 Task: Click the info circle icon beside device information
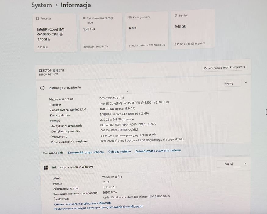(42, 88)
